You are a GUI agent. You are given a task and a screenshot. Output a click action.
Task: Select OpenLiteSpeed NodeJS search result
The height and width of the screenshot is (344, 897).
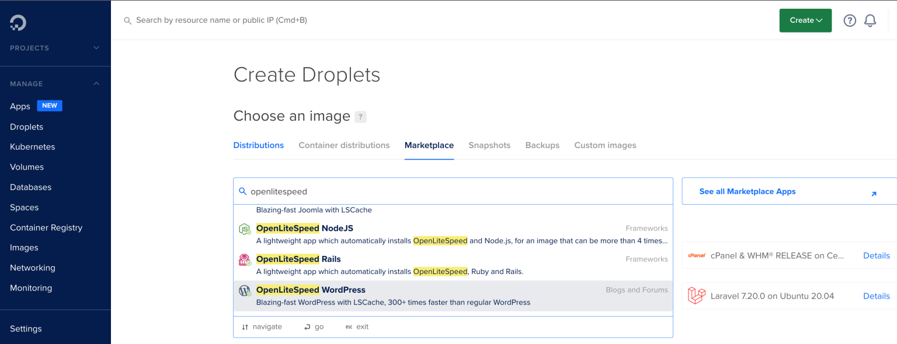click(453, 234)
